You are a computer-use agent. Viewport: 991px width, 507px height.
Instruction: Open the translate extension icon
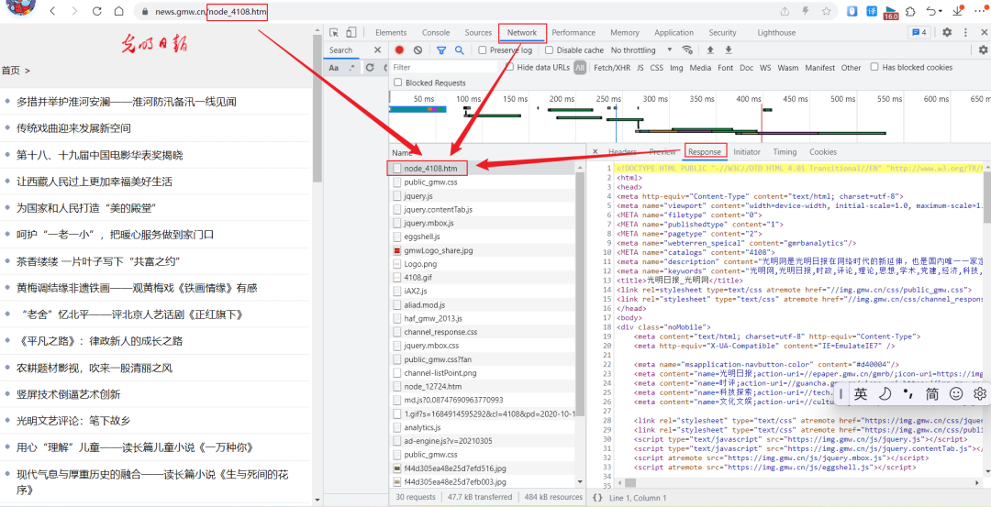click(872, 11)
